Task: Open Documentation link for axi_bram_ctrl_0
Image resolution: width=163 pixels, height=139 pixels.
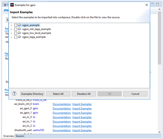Action: coord(62,104)
